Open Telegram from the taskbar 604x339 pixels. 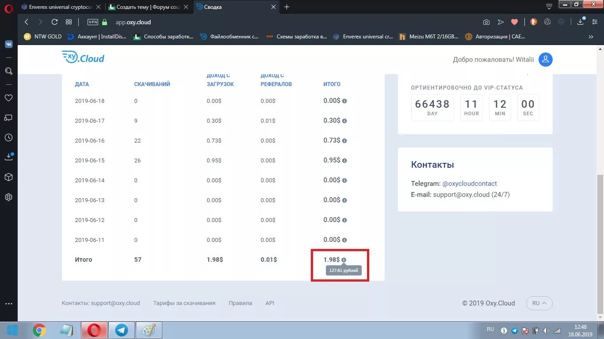pyautogui.click(x=122, y=330)
